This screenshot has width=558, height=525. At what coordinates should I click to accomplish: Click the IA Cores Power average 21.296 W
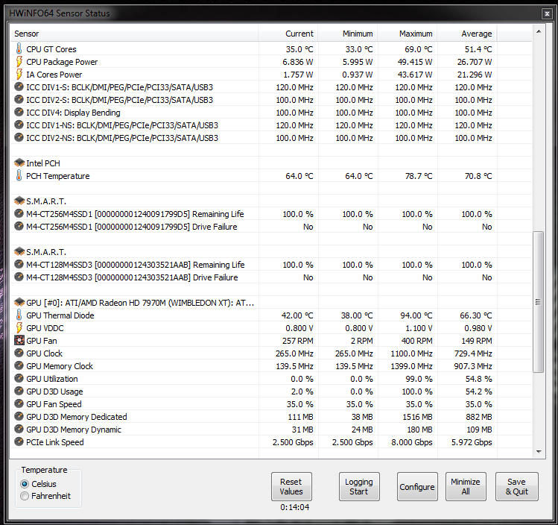(x=475, y=75)
